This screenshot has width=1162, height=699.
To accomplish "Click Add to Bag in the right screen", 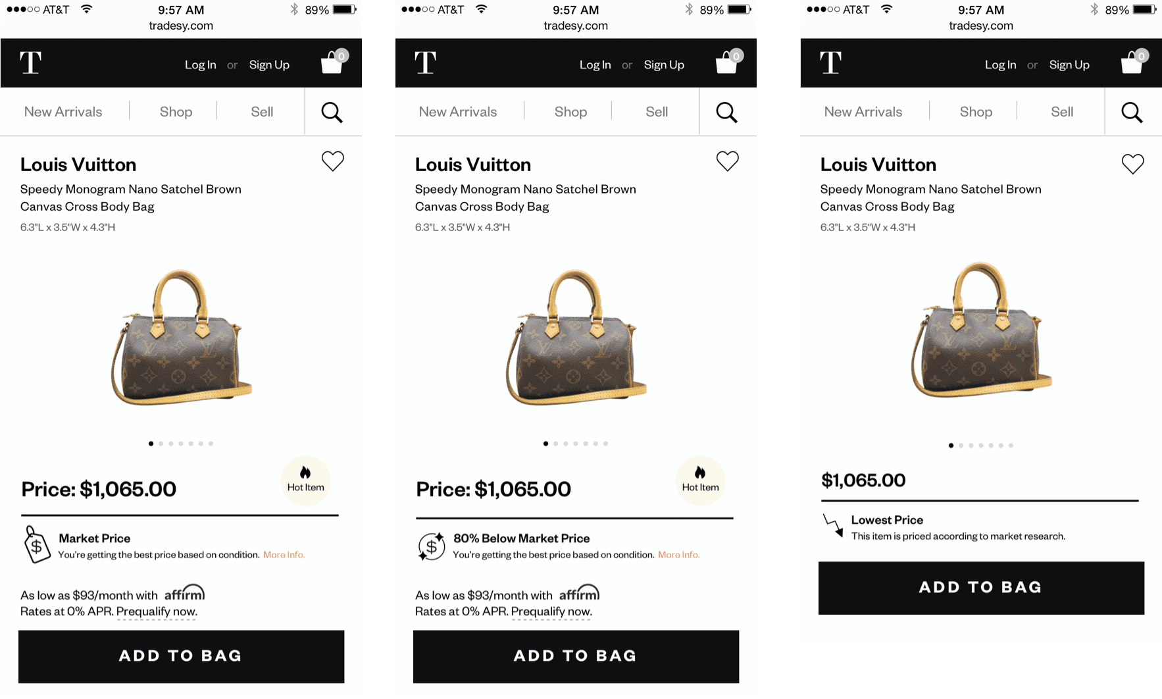I will (981, 588).
